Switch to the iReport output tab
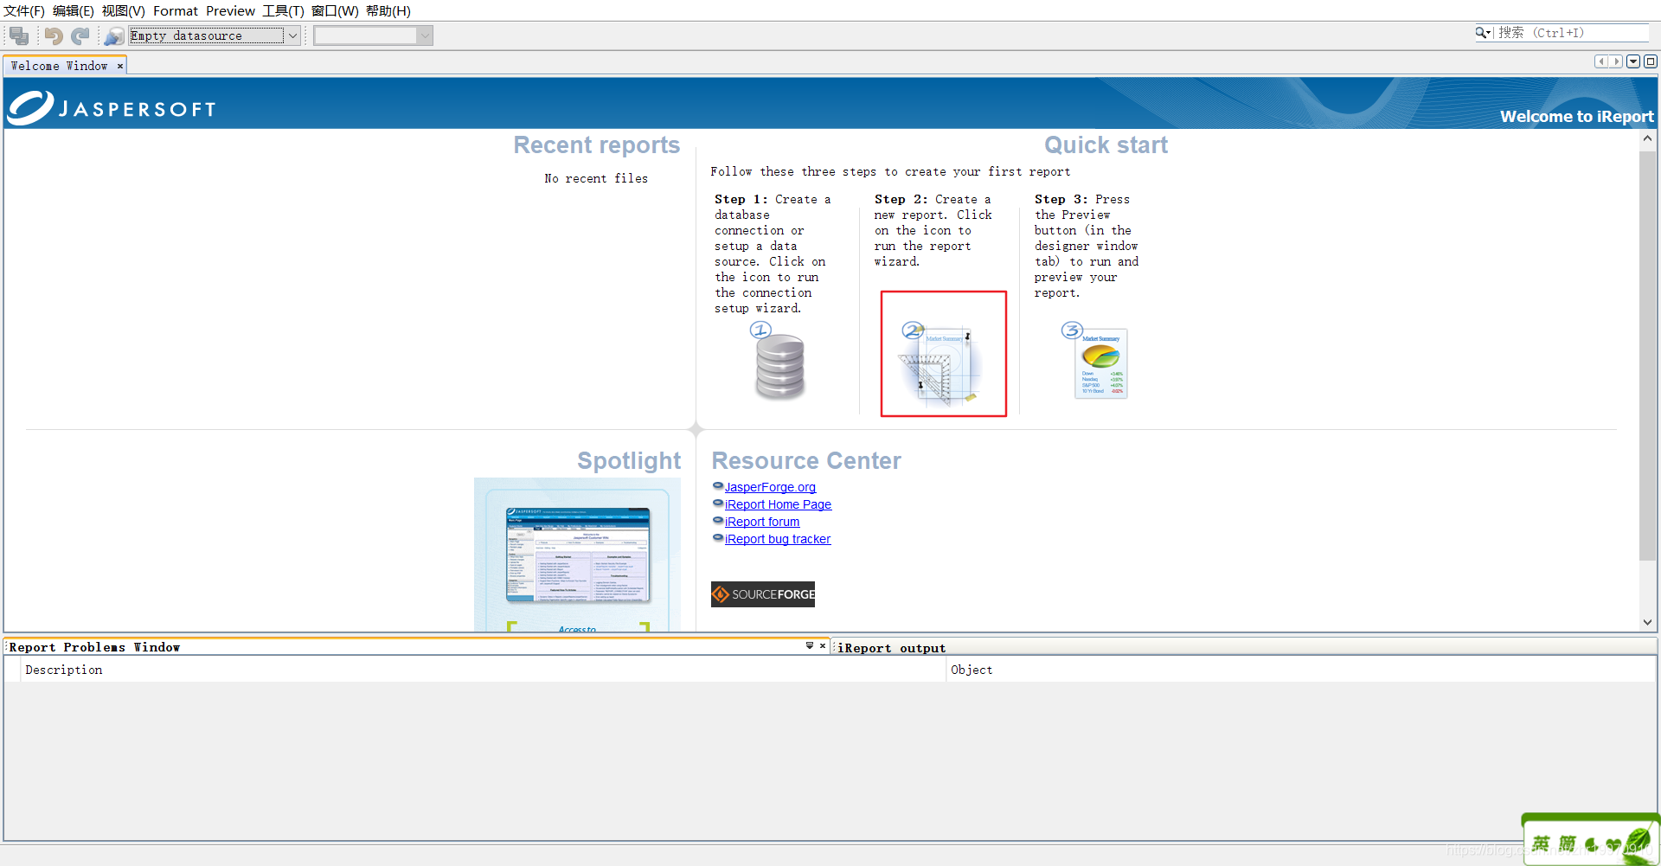Viewport: 1661px width, 866px height. pos(891,648)
